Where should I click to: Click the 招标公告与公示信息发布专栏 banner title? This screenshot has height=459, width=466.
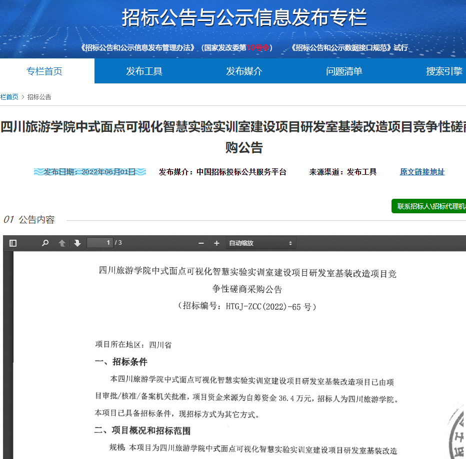pyautogui.click(x=244, y=17)
